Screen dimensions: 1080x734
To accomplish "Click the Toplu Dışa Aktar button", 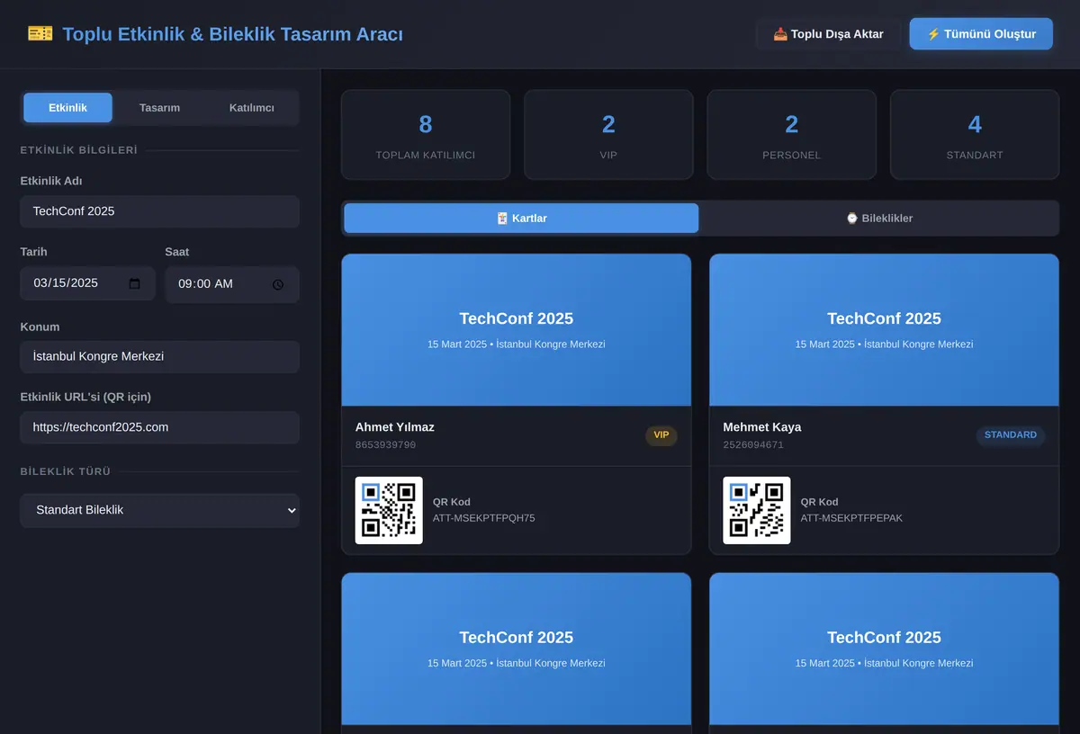I will tap(828, 34).
